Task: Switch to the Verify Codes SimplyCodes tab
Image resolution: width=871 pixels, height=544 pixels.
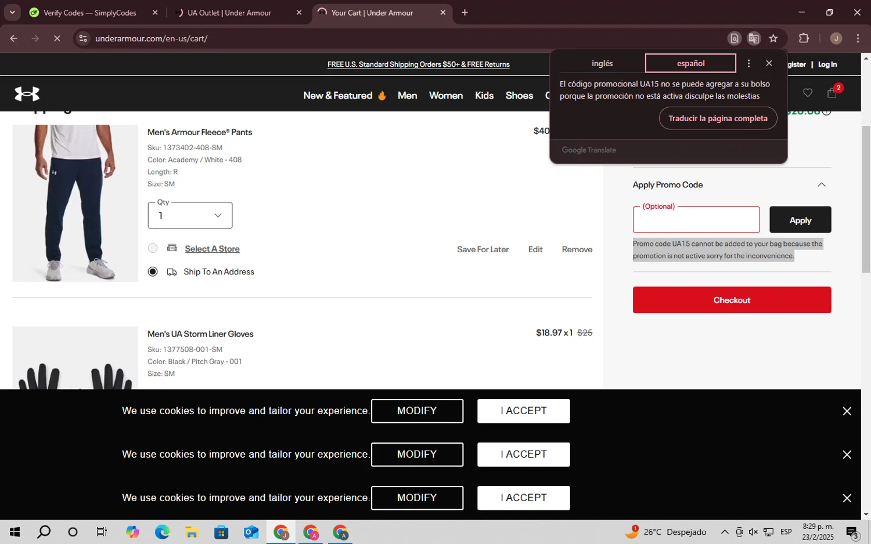Action: (90, 13)
